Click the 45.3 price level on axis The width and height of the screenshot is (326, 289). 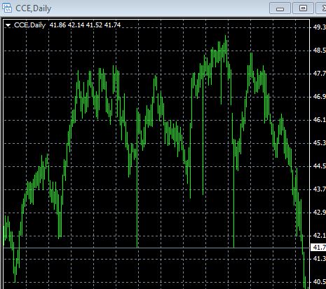pos(319,142)
